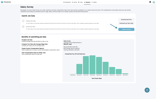Click Download input form button

pyautogui.click(x=126, y=19)
